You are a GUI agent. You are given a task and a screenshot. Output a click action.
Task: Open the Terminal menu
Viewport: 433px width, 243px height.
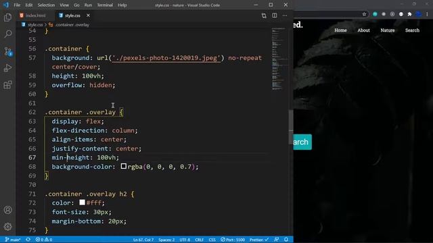coord(105,5)
